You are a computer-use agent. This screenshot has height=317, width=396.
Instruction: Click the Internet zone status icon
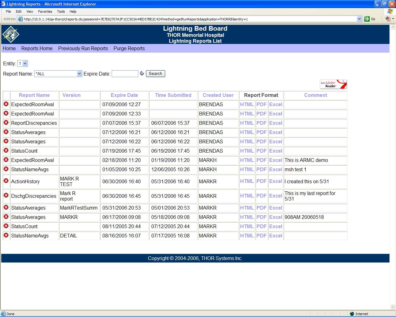coord(352,314)
